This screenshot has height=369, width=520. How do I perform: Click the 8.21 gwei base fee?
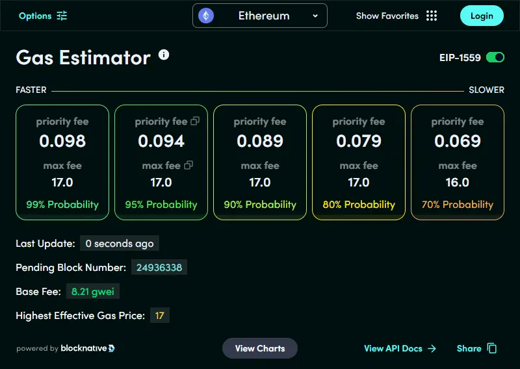coord(93,292)
